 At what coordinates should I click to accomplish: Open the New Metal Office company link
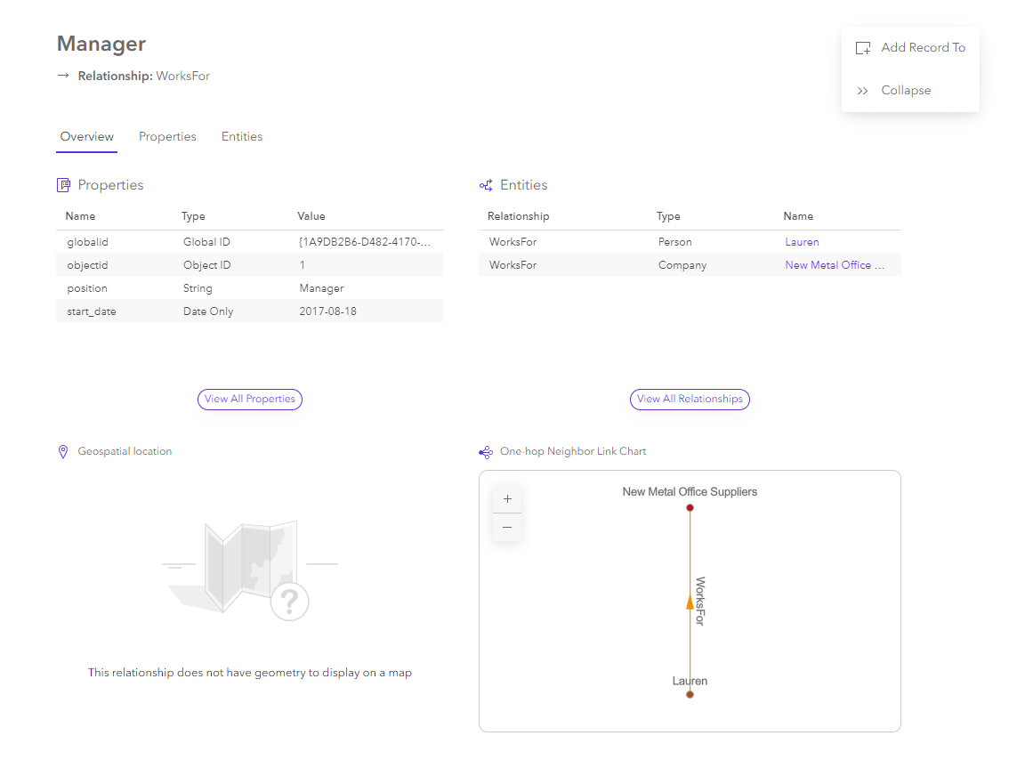coord(834,264)
